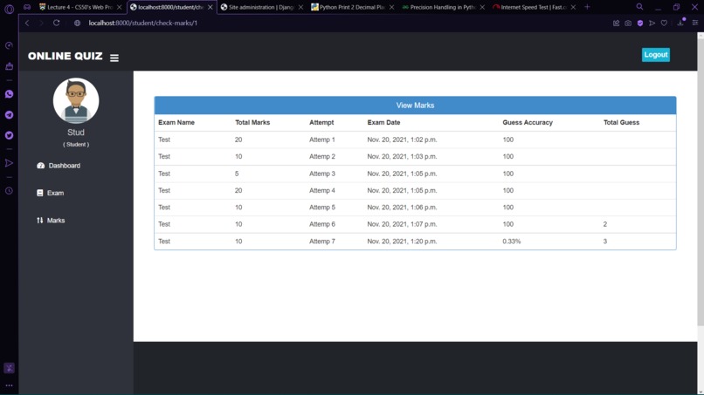Click the Total Marks column header
704x395 pixels.
[x=252, y=122]
